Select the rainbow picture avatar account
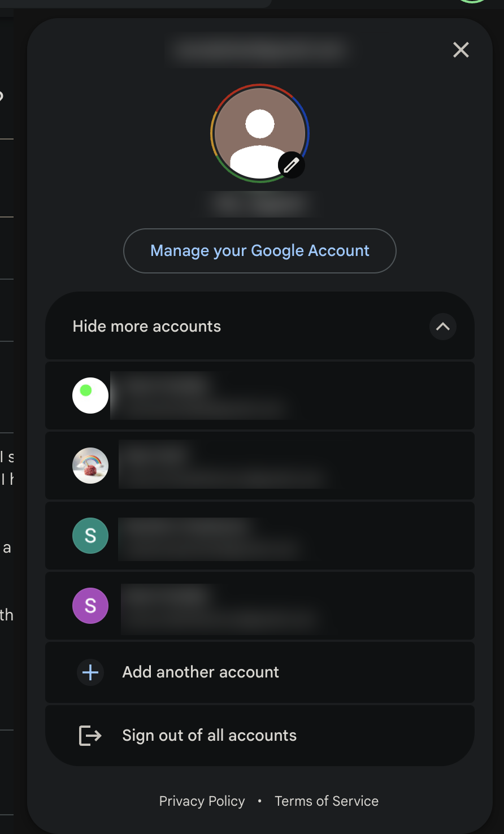504x834 pixels. tap(90, 466)
